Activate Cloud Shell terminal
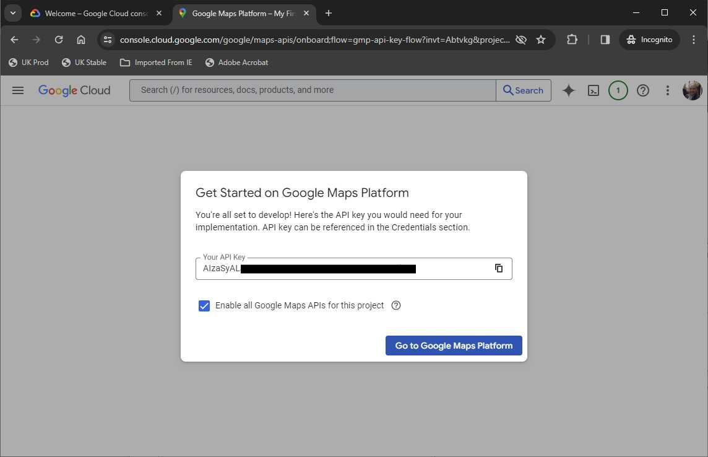 point(593,90)
